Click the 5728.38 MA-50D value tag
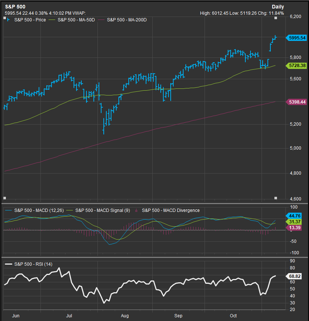 [296, 66]
